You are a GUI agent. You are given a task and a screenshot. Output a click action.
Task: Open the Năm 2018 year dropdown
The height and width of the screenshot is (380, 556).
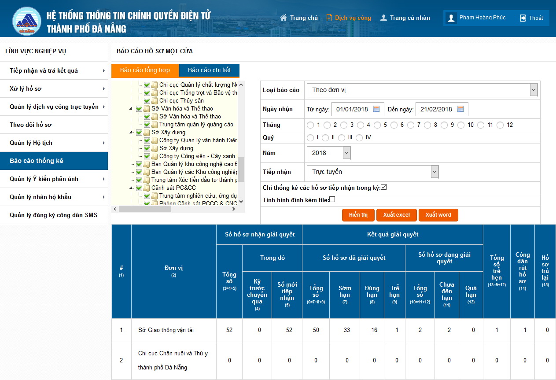tap(328, 153)
